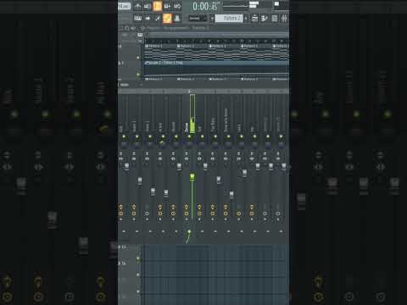The width and height of the screenshot is (407, 305).
Task: Add a new pattern with plus button
Action: (x=246, y=19)
